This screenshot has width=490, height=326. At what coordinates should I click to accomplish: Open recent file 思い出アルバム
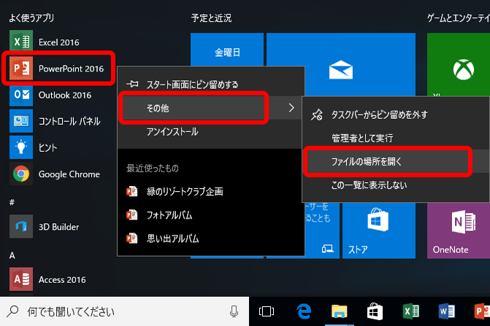pyautogui.click(x=210, y=238)
